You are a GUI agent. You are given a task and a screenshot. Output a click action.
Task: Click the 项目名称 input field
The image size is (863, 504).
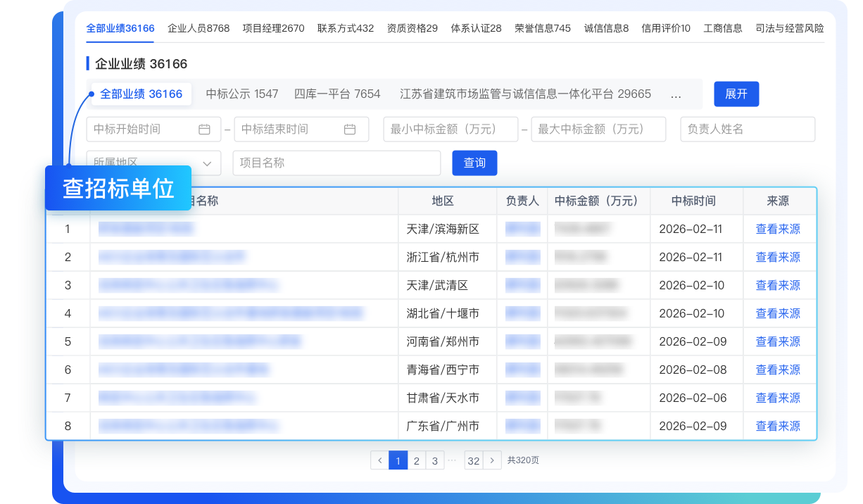coord(336,163)
